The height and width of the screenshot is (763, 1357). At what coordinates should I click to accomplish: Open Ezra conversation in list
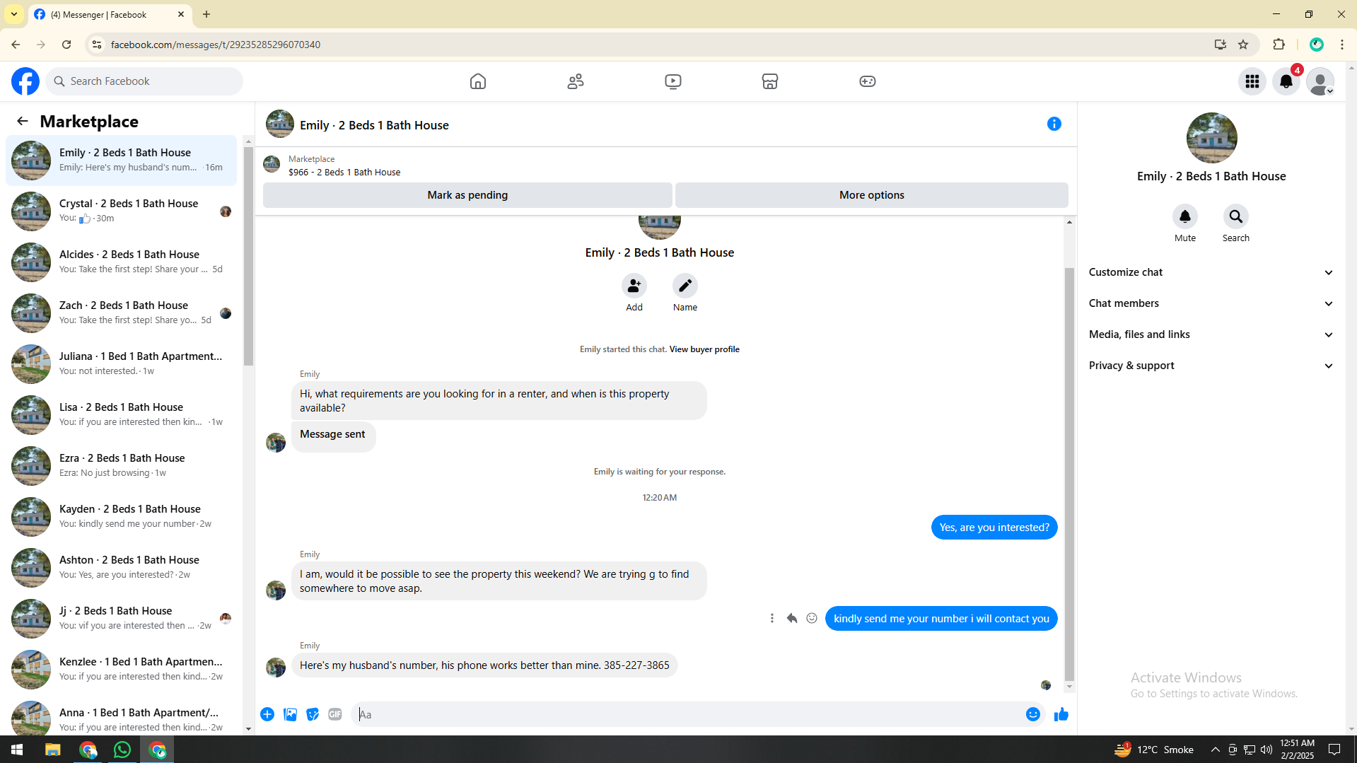coord(121,466)
